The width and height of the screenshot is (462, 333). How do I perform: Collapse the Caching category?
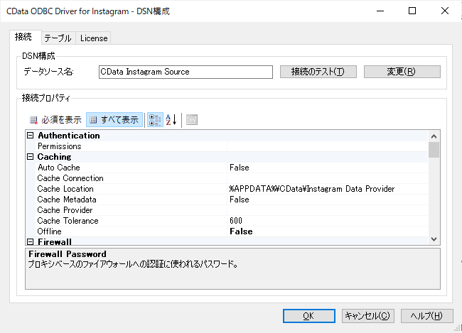click(x=30, y=157)
